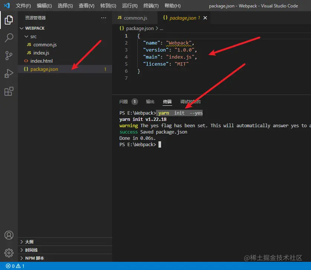Click line number 7 in the gutter
The image size is (311, 270).
click(x=126, y=78)
